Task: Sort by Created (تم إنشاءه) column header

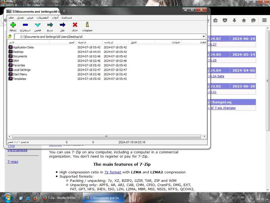Action: [115, 42]
